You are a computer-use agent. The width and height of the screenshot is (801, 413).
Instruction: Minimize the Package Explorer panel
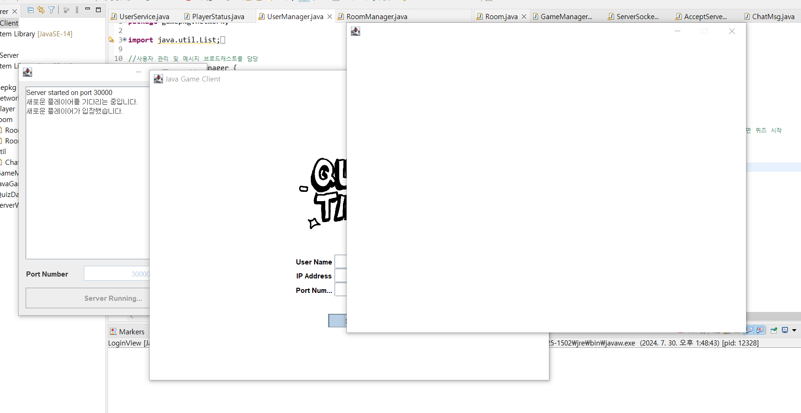[88, 9]
